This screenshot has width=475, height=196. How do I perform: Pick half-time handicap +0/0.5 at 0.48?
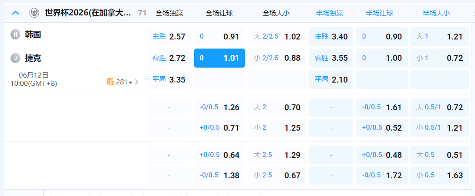click(x=382, y=155)
